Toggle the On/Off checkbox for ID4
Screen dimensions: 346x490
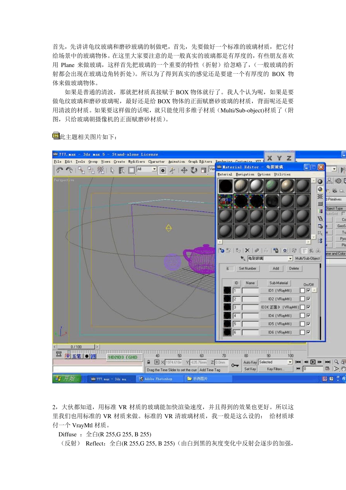(308, 316)
